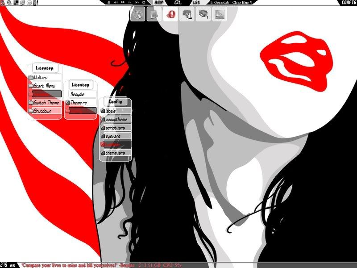Launch the Opera browser shortcut
This screenshot has height=268, width=357.
(x=170, y=14)
